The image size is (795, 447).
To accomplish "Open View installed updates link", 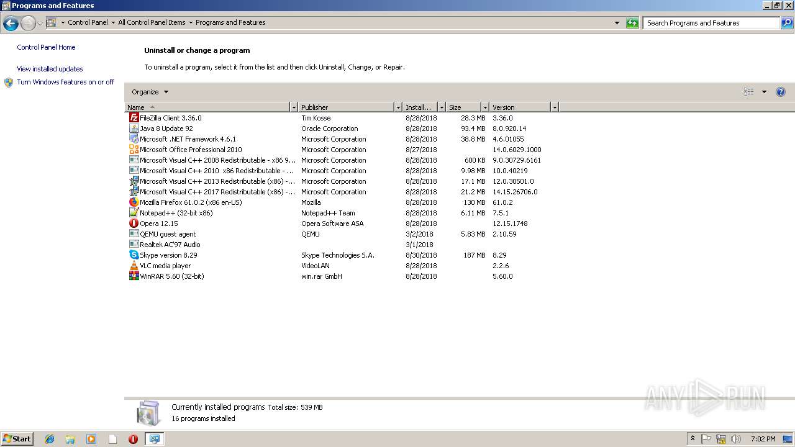I will click(x=50, y=69).
